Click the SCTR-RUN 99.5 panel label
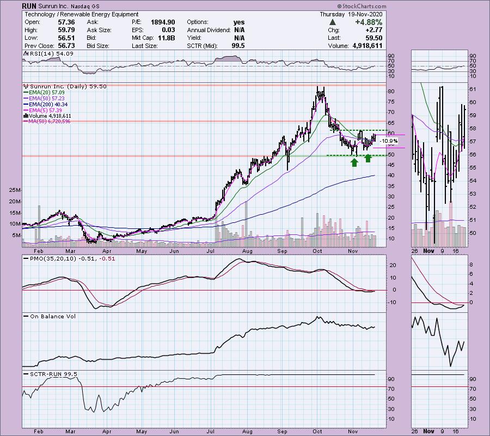Screen dimensions: 490x436 click(x=53, y=374)
